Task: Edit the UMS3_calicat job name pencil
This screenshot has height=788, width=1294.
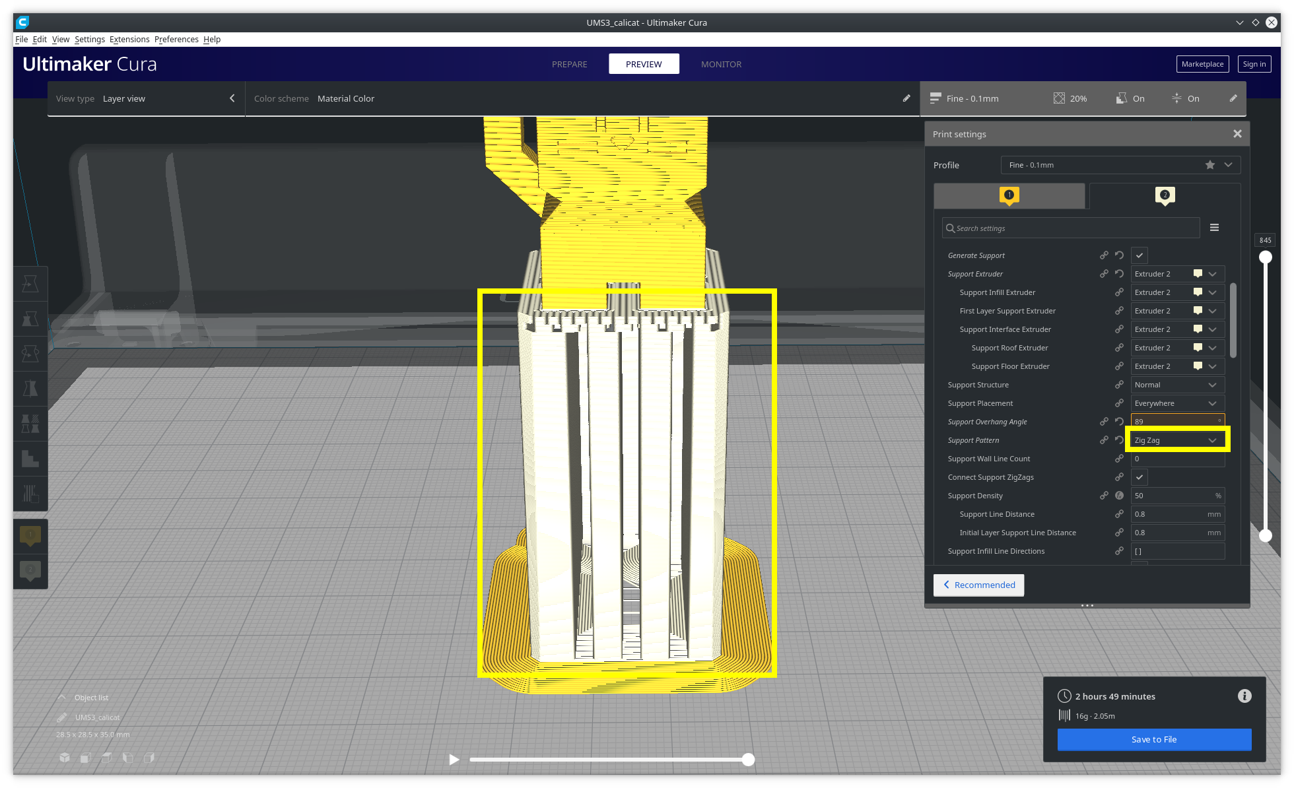Action: pyautogui.click(x=62, y=717)
